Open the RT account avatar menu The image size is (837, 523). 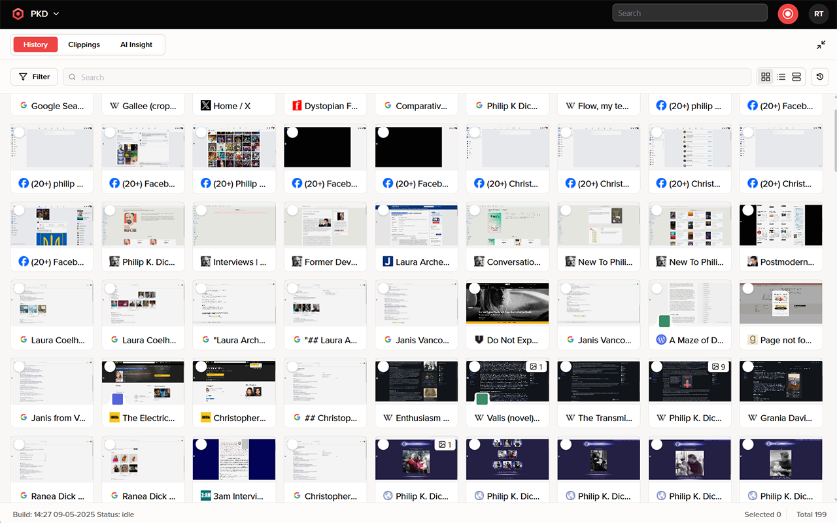(819, 13)
